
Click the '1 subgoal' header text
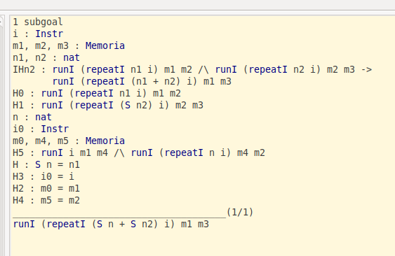(38, 22)
